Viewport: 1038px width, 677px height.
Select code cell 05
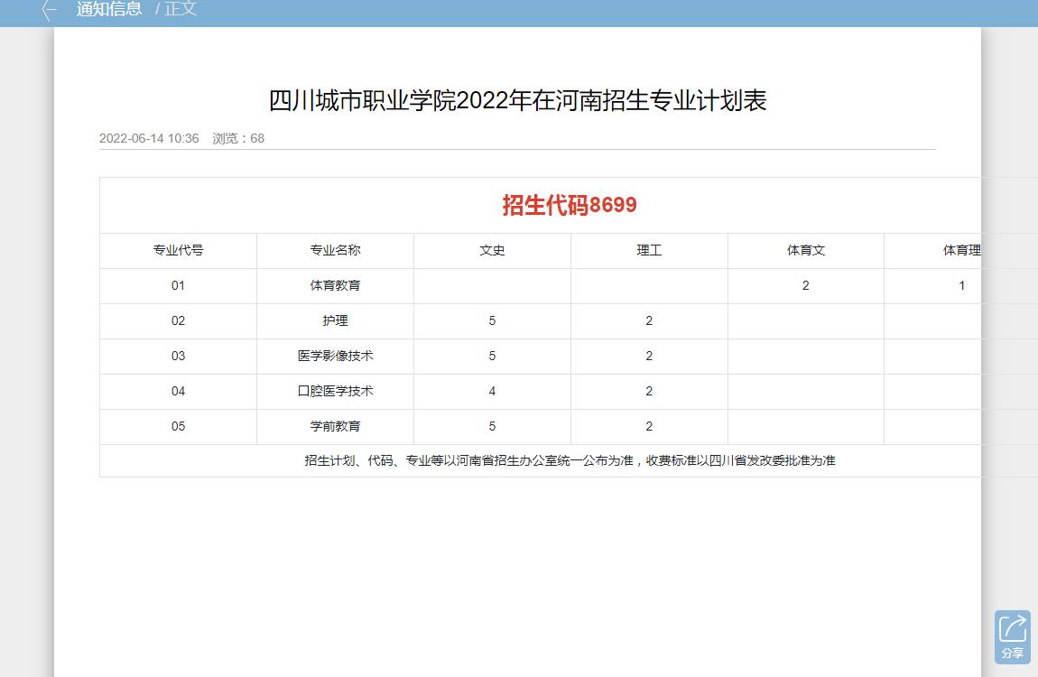pos(178,426)
